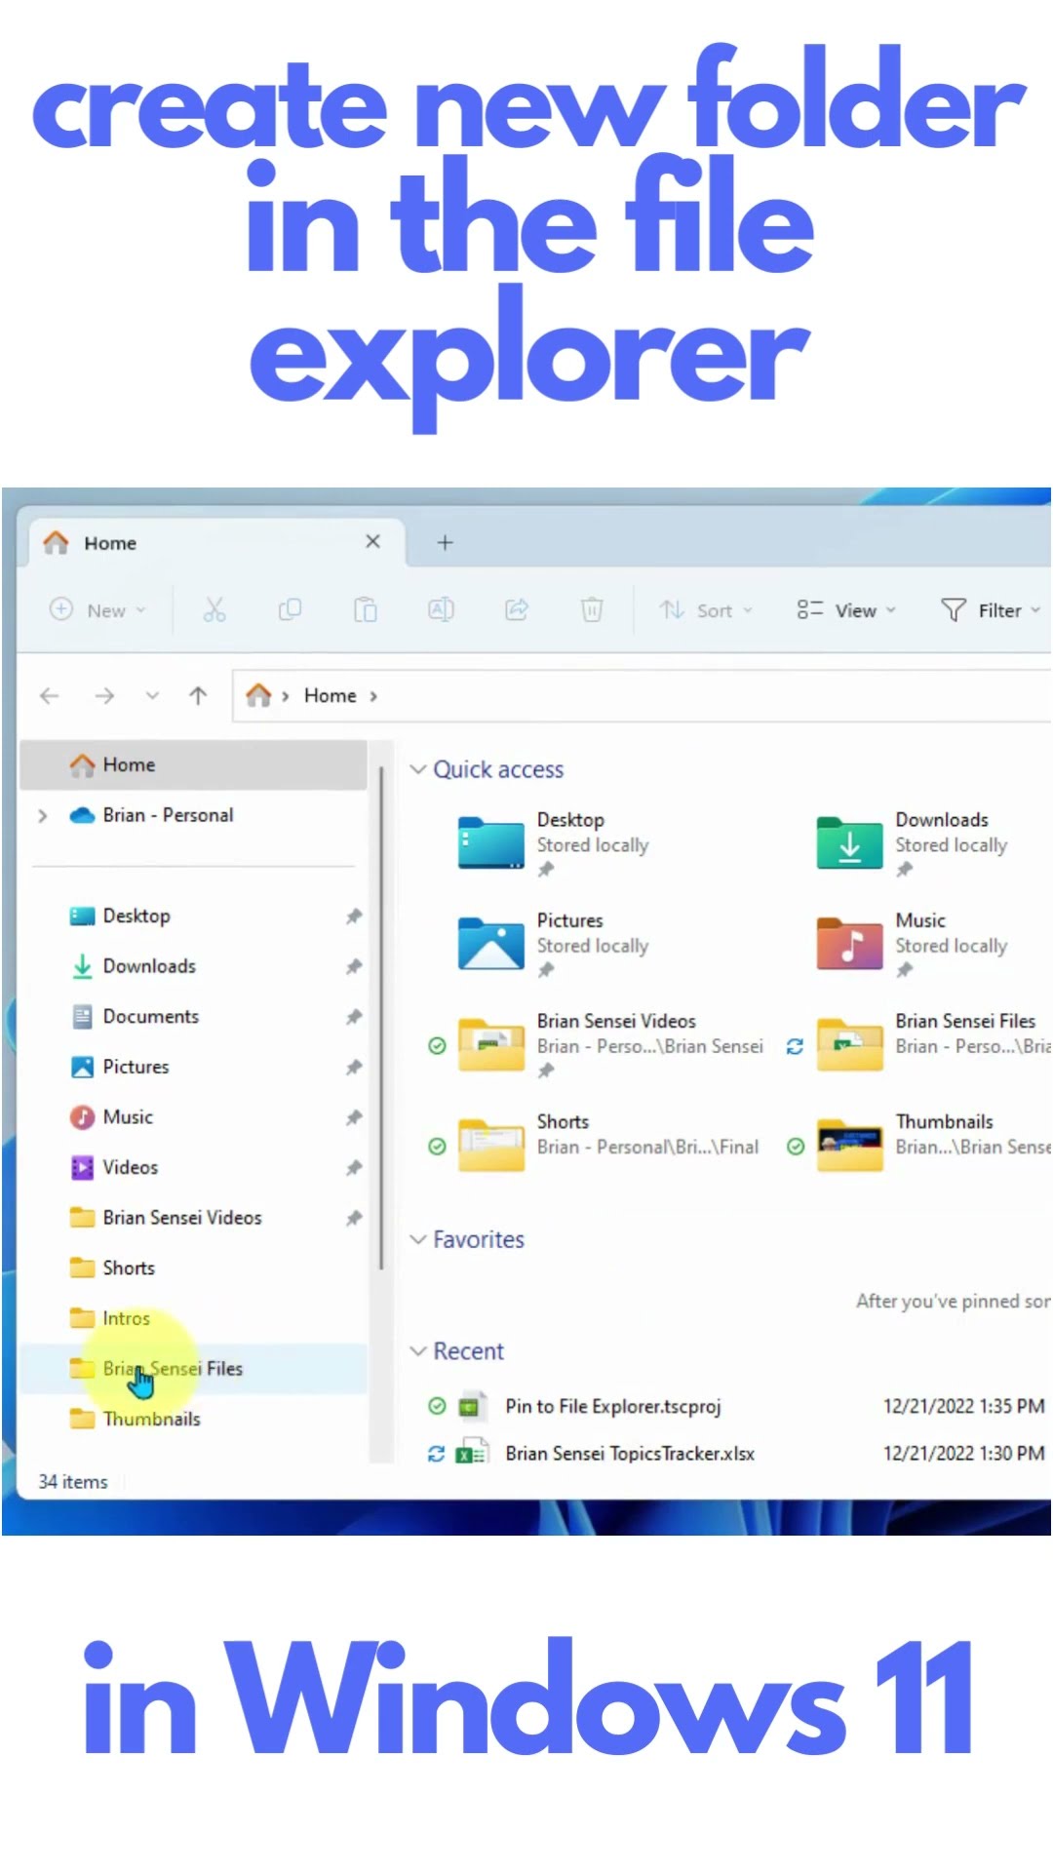Viewport: 1053px width, 1872px height.
Task: Click the Delete trash can icon
Action: (x=592, y=610)
